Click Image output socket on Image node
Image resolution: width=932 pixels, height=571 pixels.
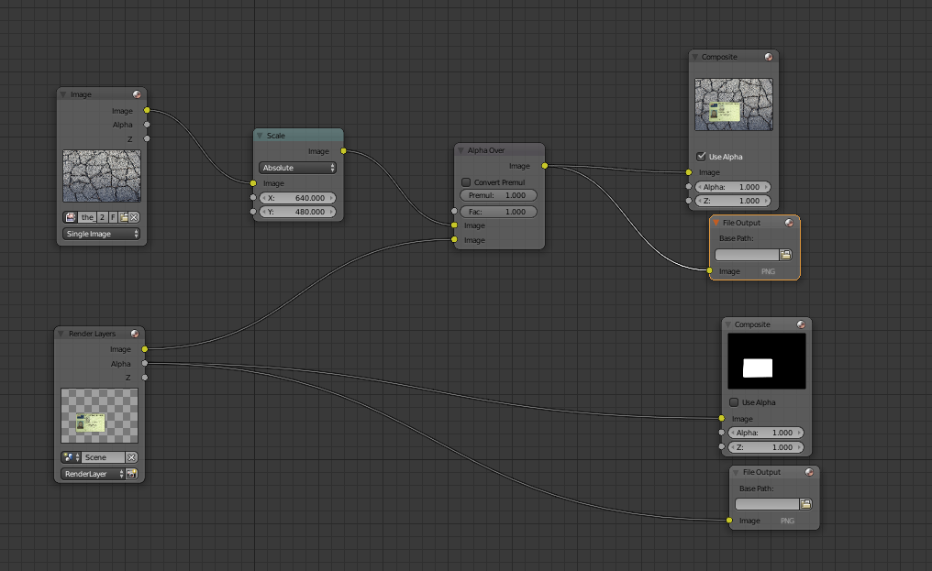(147, 111)
